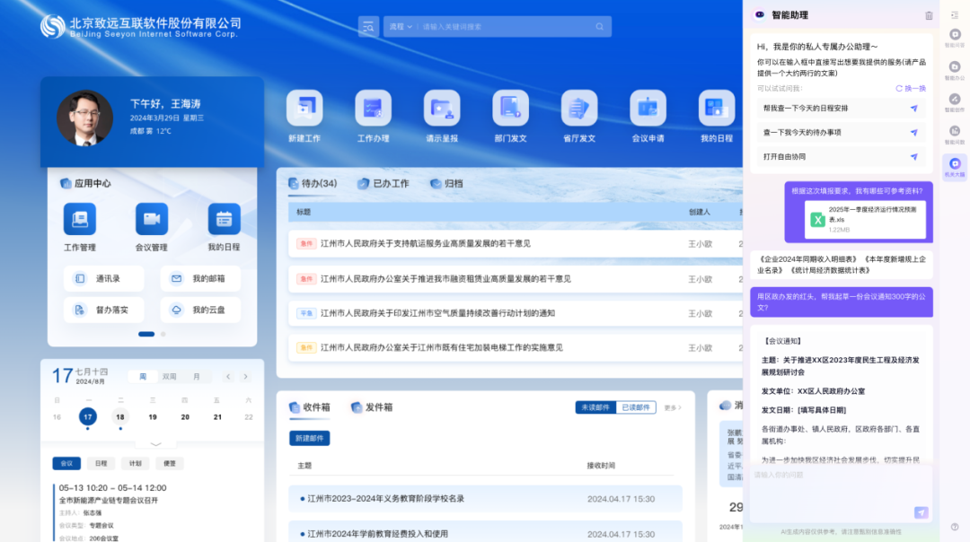The height and width of the screenshot is (542, 970).
Task: Select 智能问数 in the right sidebar
Action: point(955,135)
